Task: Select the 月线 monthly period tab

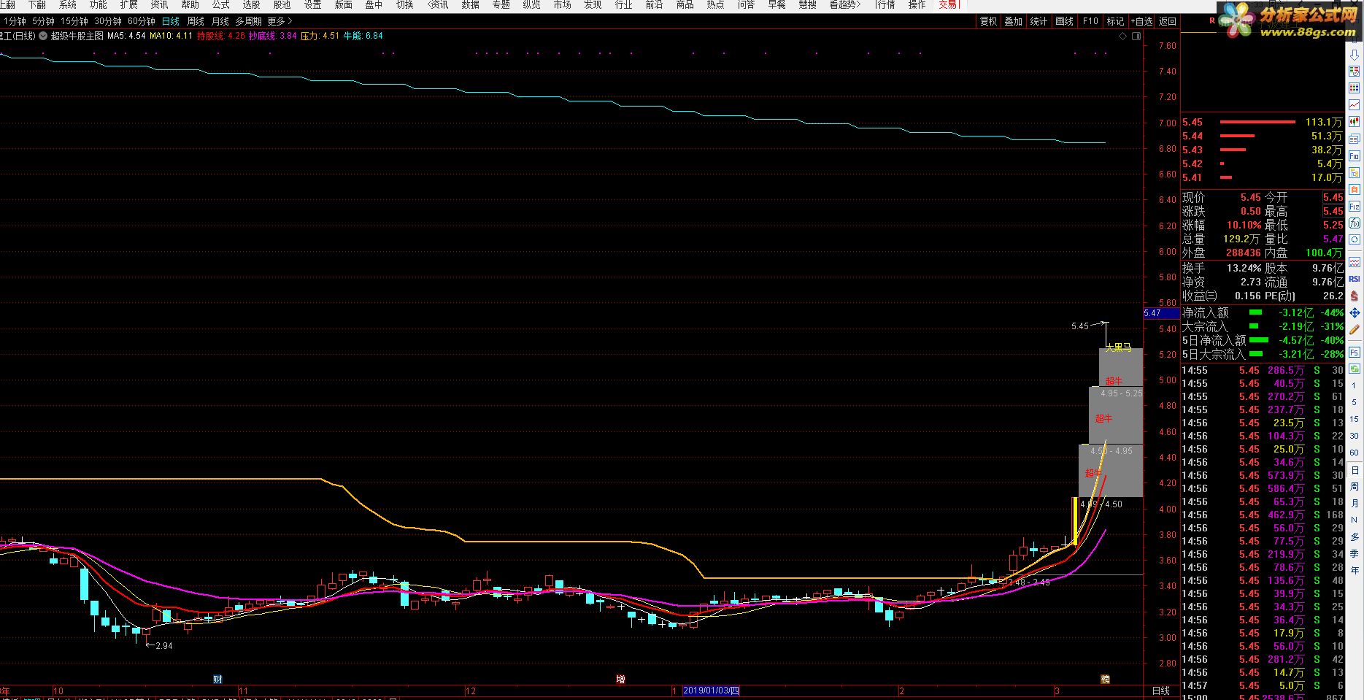Action: click(220, 22)
